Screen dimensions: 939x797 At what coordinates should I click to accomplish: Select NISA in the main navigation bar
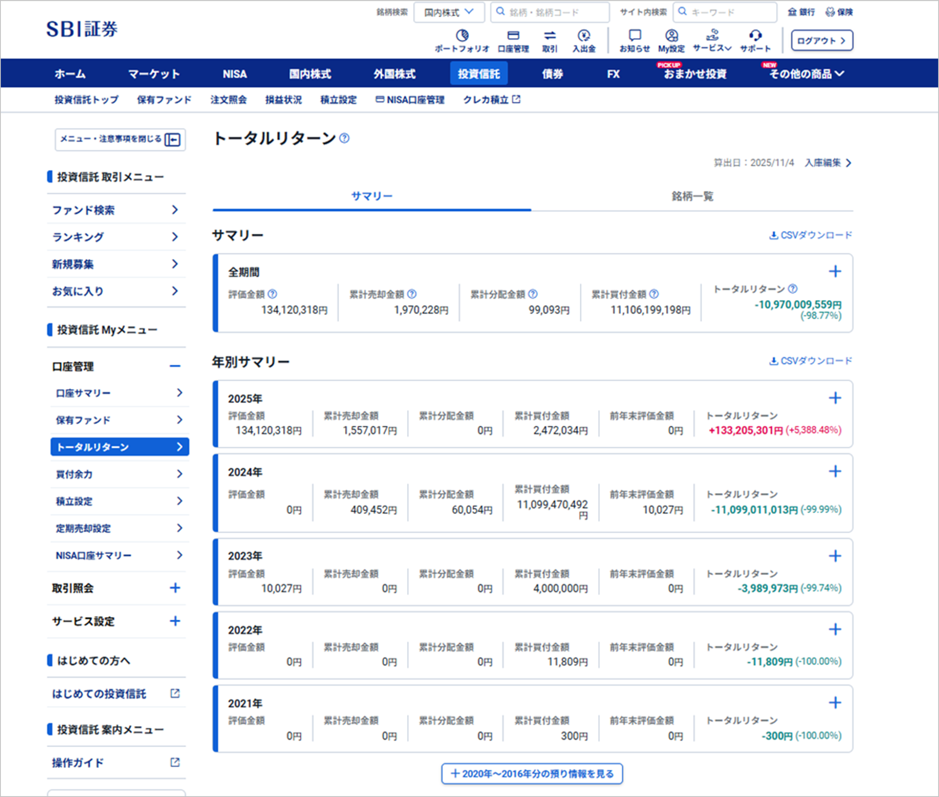235,74
